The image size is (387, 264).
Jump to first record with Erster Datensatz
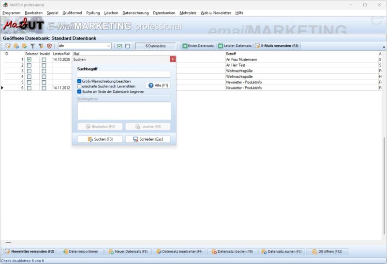pyautogui.click(x=197, y=46)
